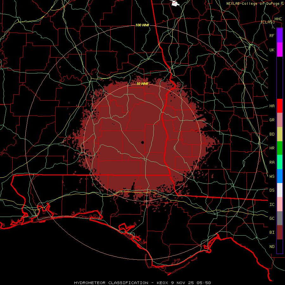
Task: Click the GC legend label
Action: [272, 218]
